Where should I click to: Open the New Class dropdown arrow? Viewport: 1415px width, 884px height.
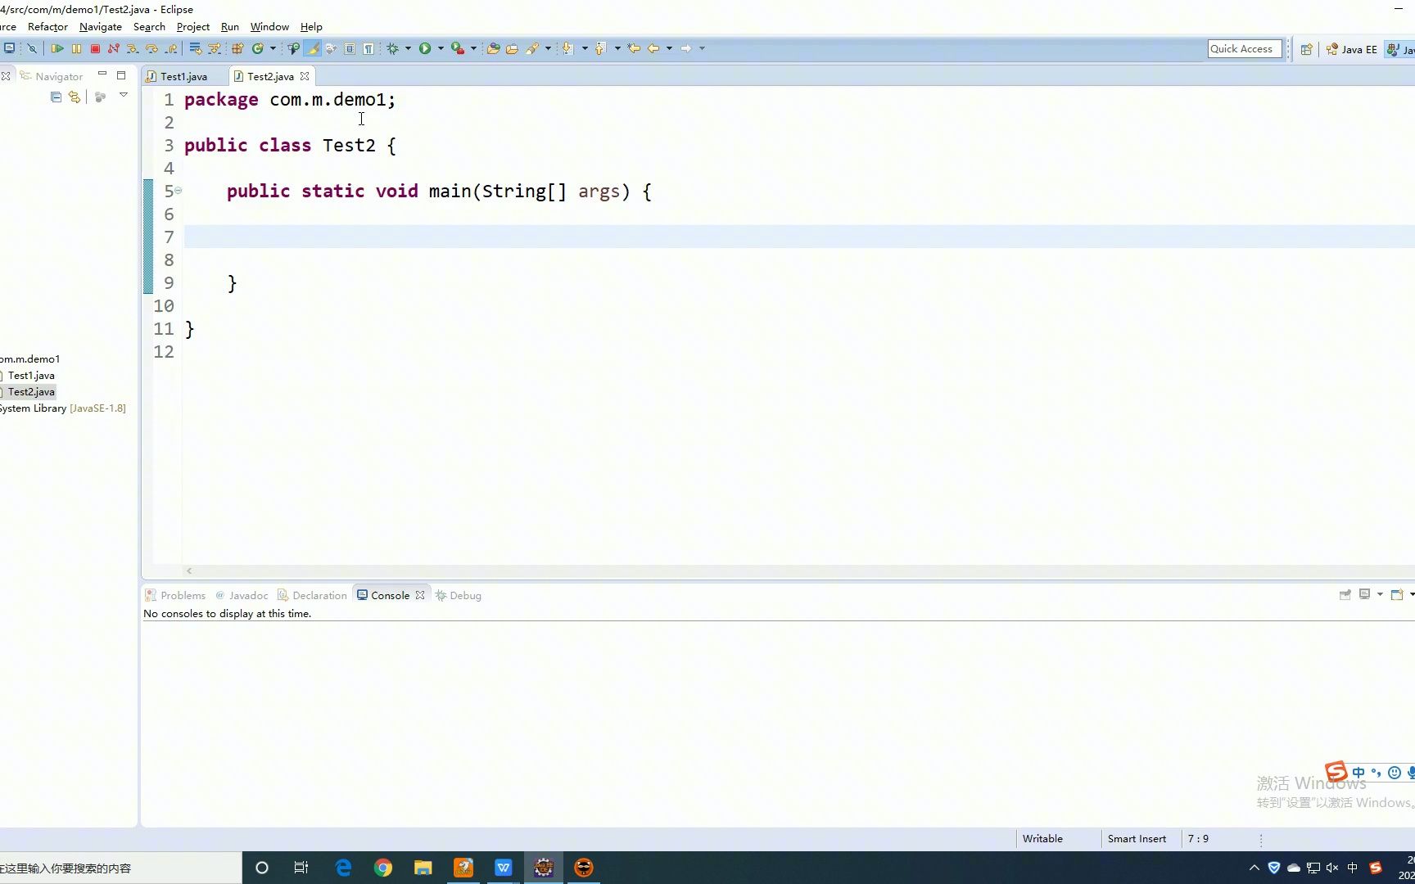tap(273, 49)
